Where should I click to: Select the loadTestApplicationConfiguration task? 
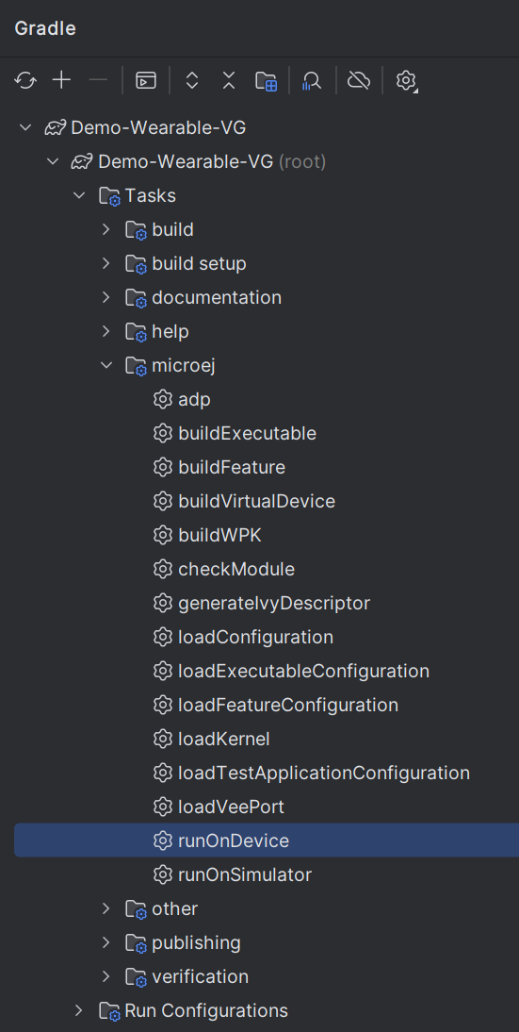(324, 774)
